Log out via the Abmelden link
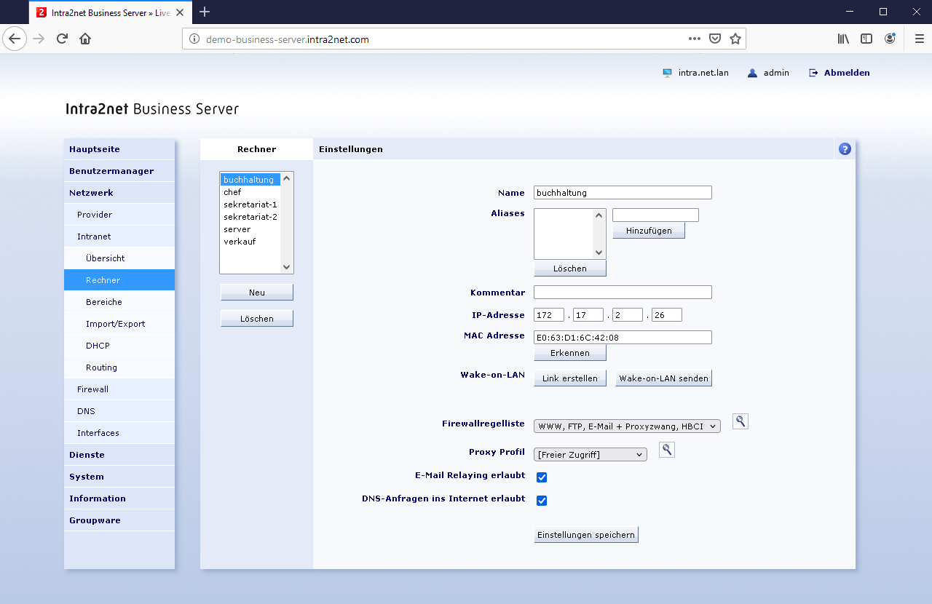Viewport: 932px width, 604px height. pos(846,73)
